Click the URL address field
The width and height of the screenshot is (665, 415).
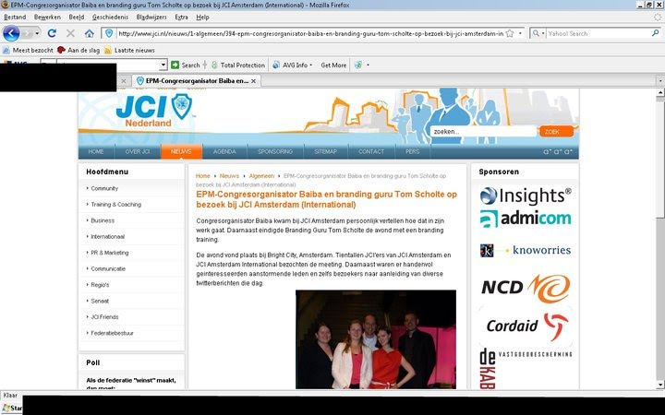pos(310,33)
